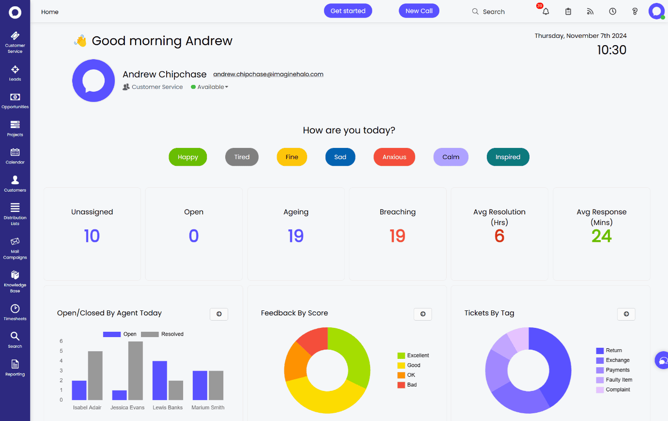Select the Happy mood option
The height and width of the screenshot is (421, 668).
(x=187, y=157)
